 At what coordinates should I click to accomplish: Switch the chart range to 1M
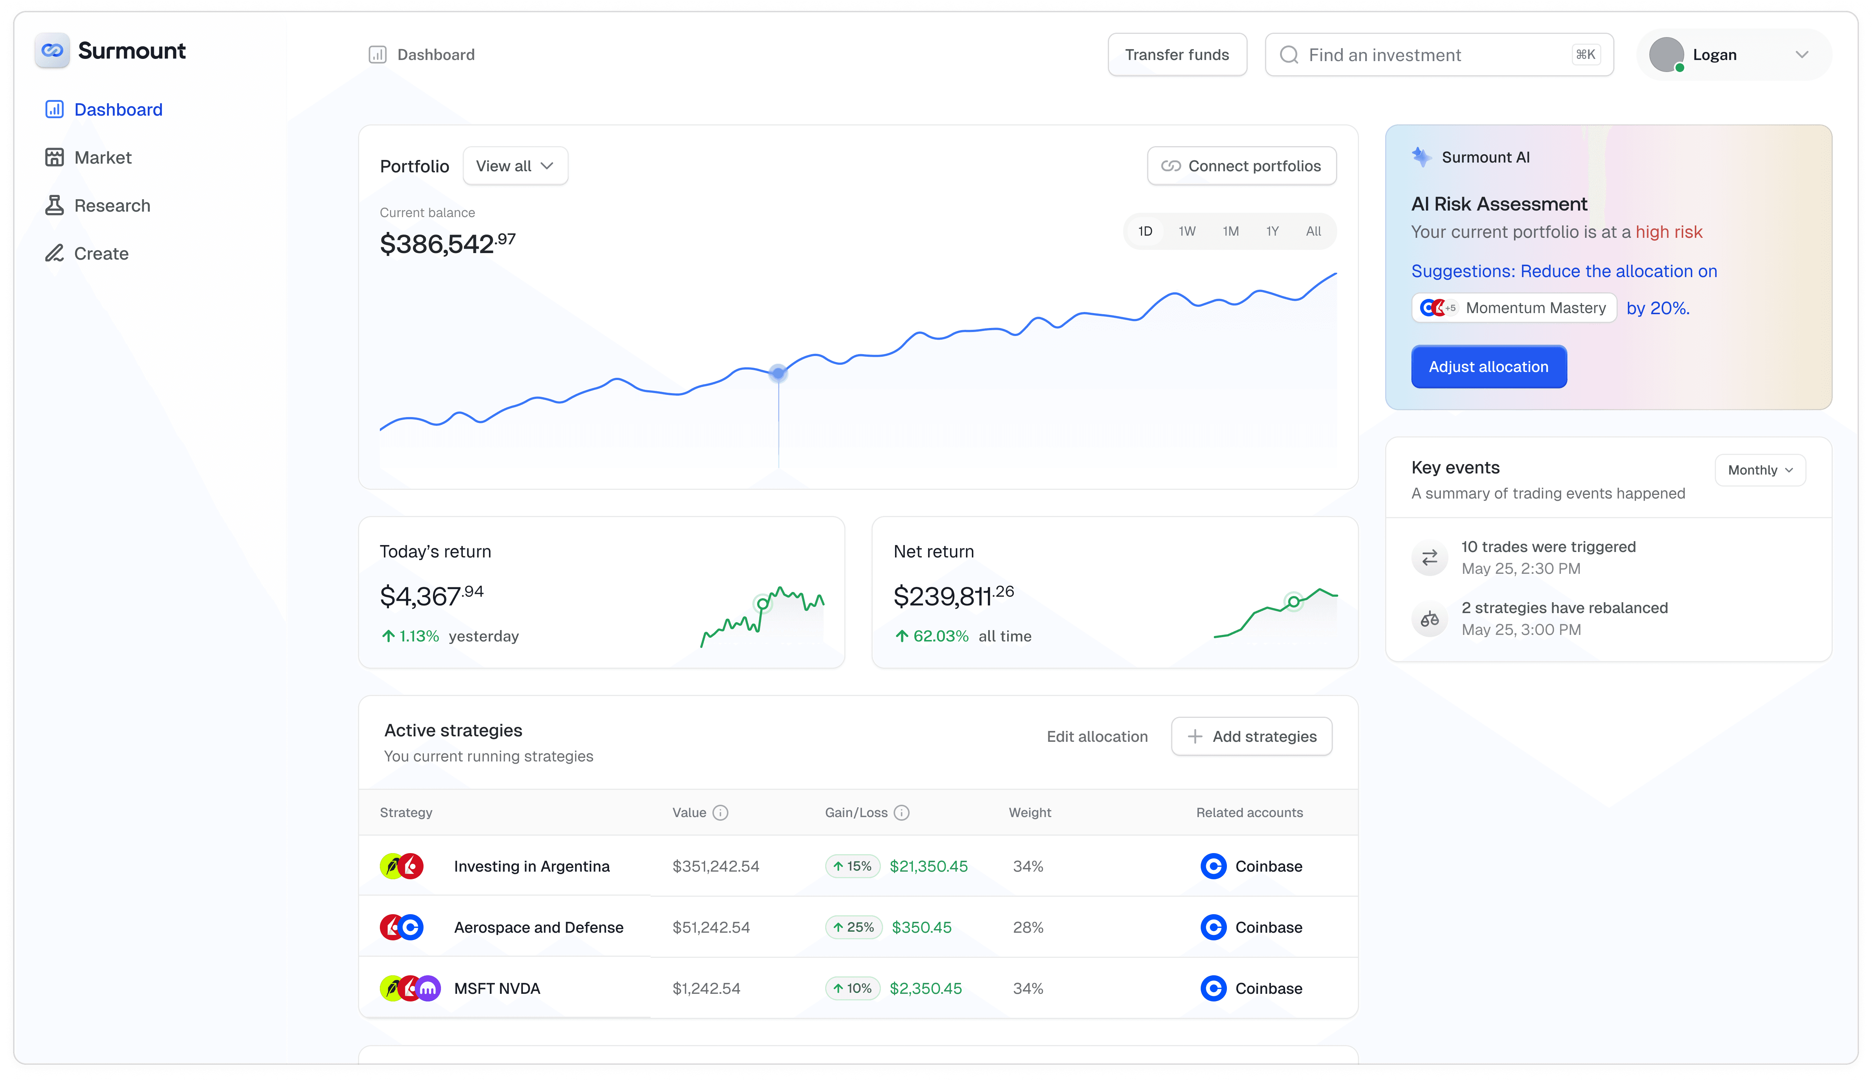1230,231
